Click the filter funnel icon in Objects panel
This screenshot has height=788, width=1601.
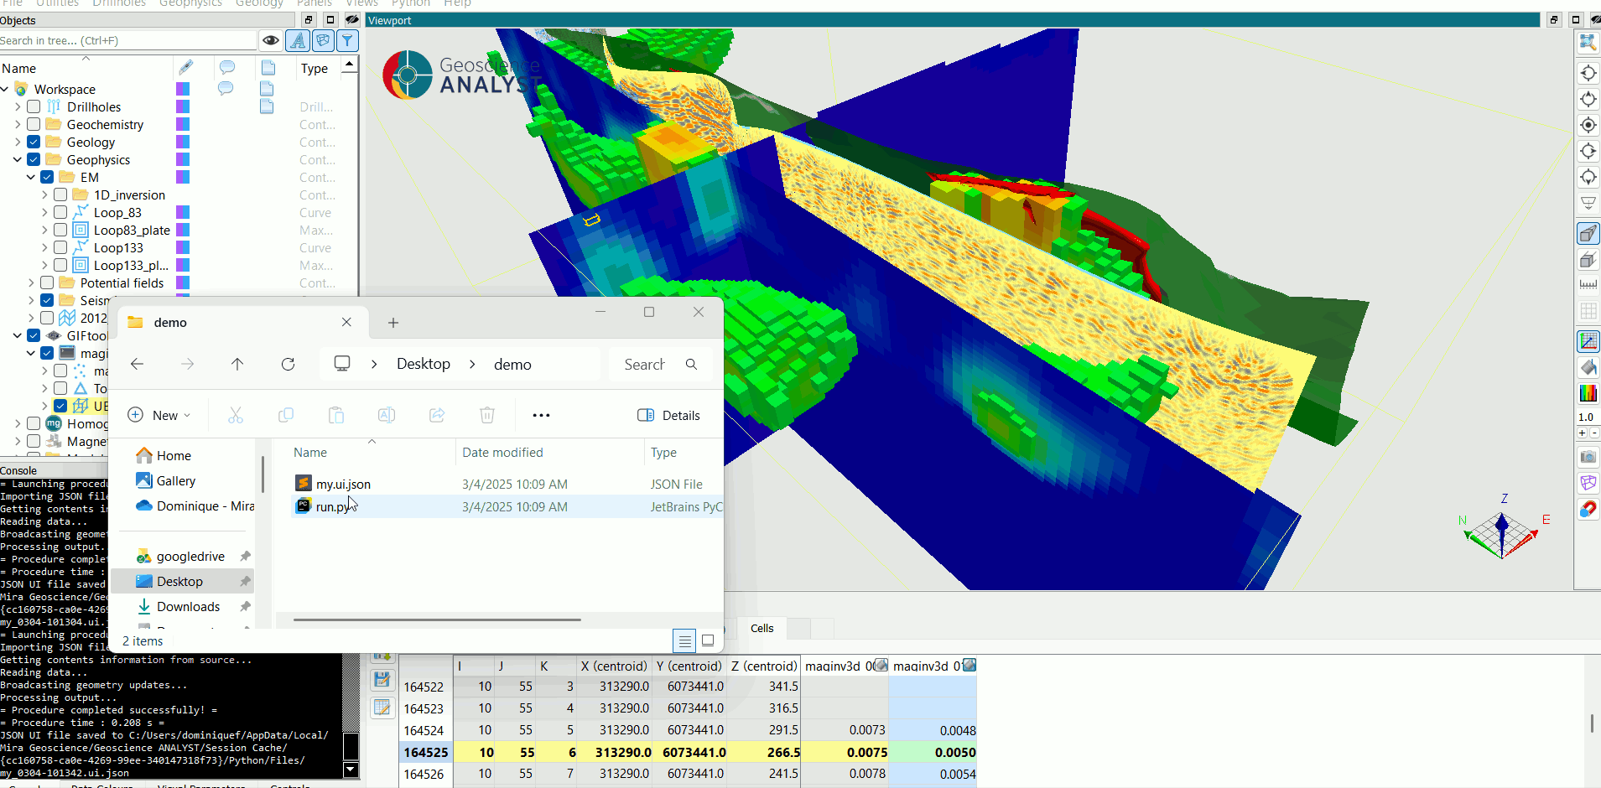click(x=347, y=40)
